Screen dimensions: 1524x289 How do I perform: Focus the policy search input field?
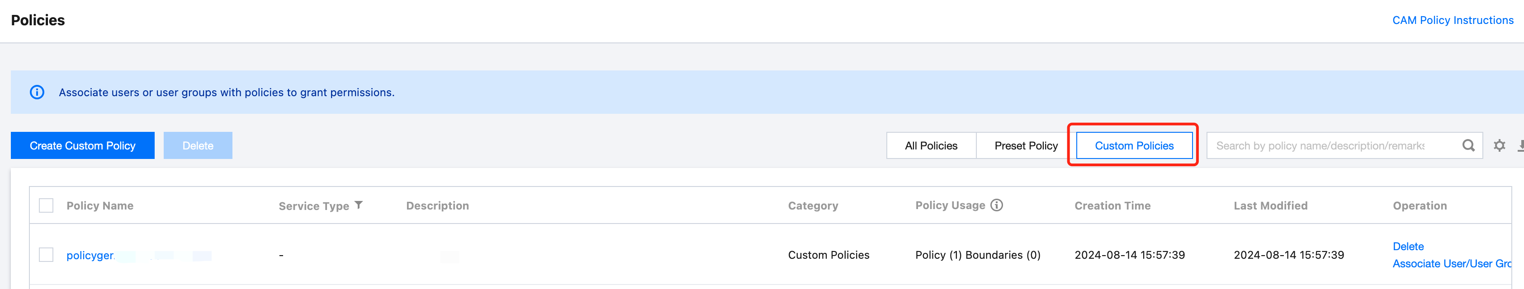tap(1332, 145)
